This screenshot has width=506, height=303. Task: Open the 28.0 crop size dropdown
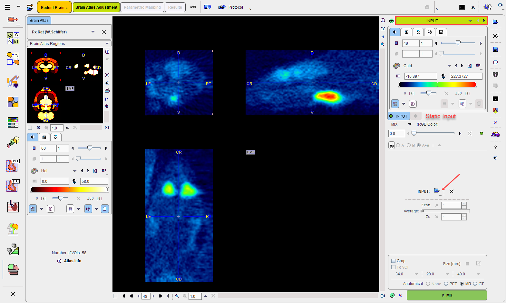[x=447, y=274]
